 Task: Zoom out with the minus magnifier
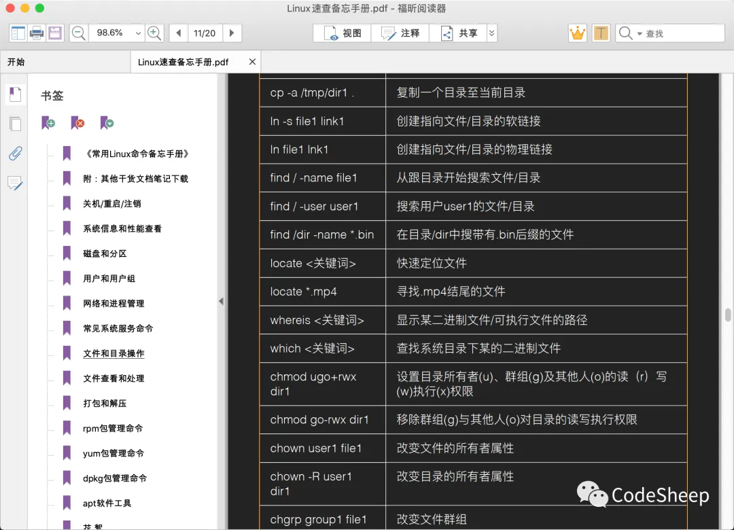[x=79, y=33]
